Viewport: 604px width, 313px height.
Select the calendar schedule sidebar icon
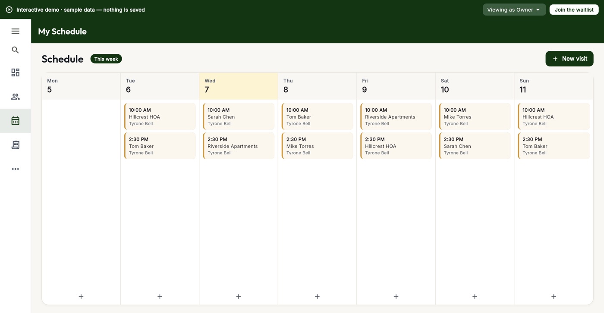pyautogui.click(x=16, y=121)
